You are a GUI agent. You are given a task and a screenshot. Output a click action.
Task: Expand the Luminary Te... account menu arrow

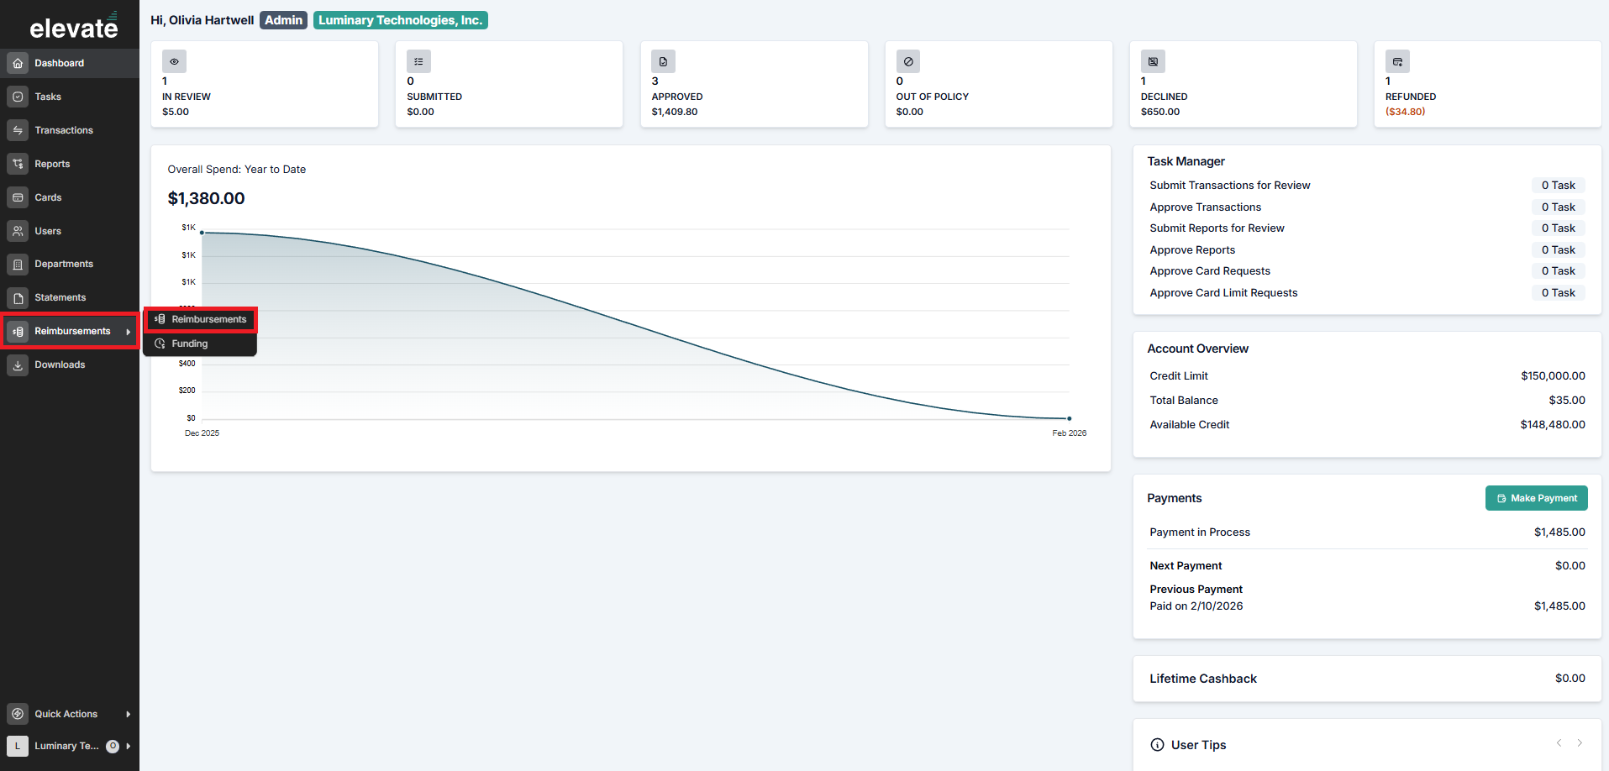[129, 746]
